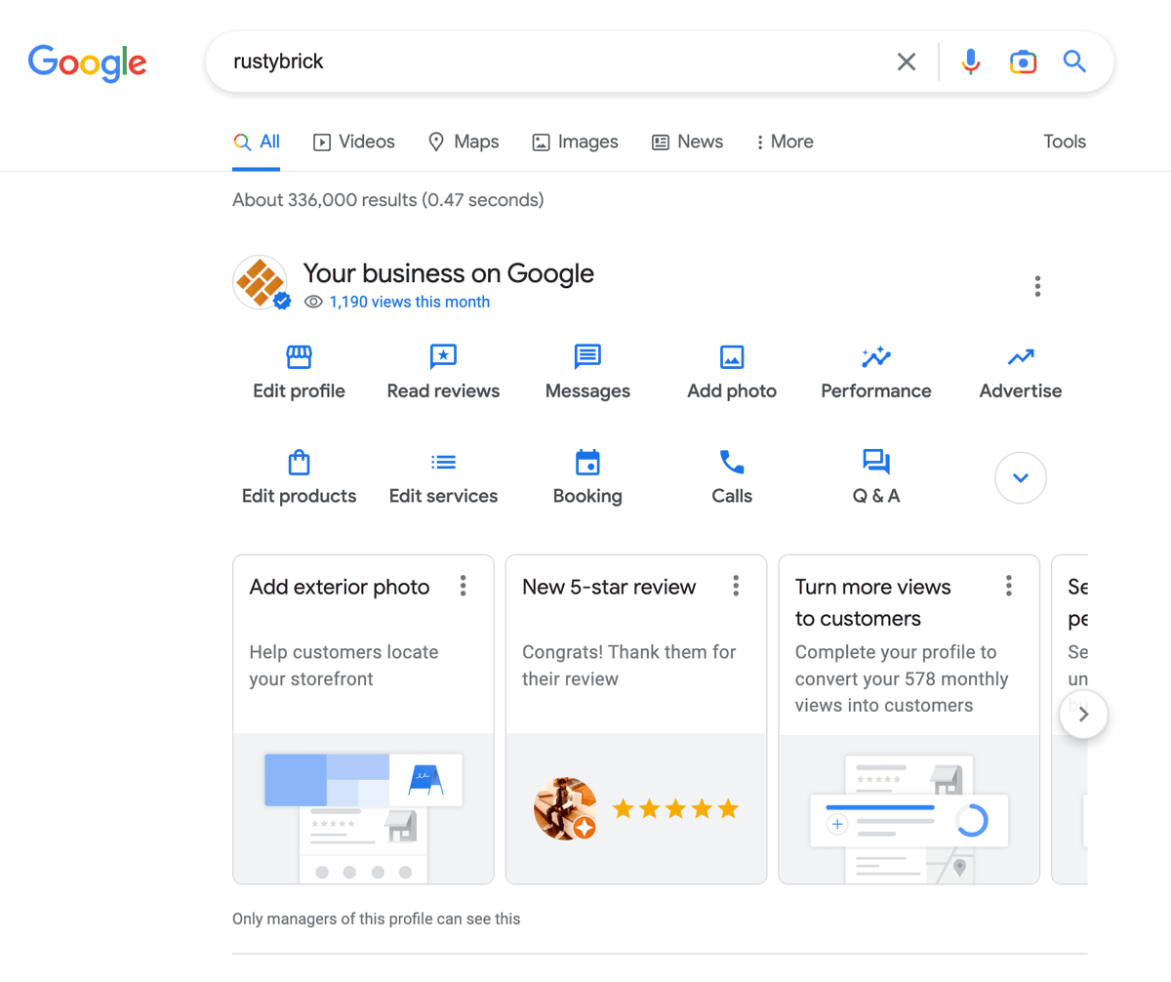1171x982 pixels.
Task: Open business profile three-dot menu
Action: tap(1037, 286)
